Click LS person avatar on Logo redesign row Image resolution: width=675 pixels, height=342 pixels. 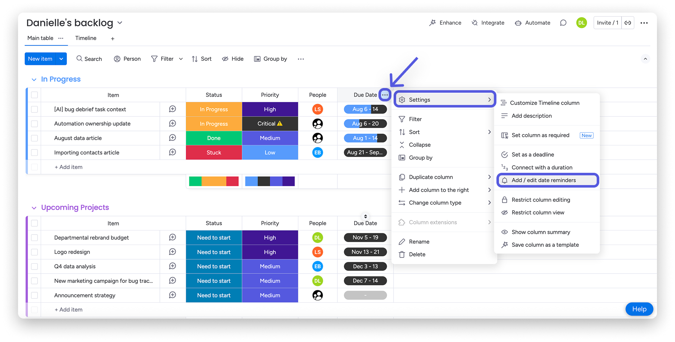pos(317,252)
